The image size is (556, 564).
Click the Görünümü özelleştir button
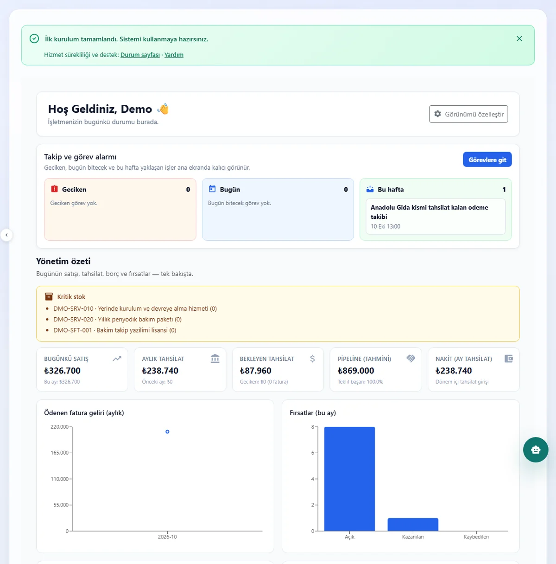[468, 114]
